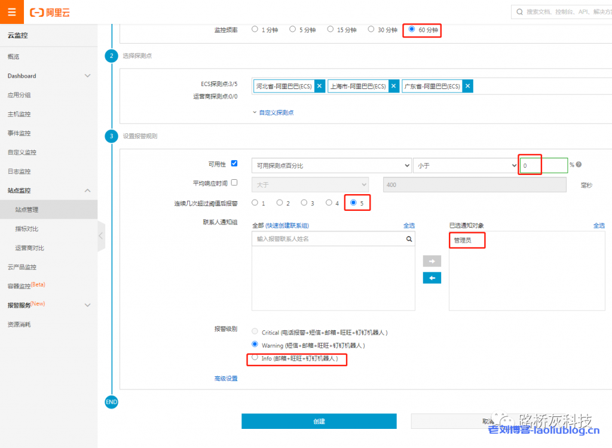The height and width of the screenshot is (448, 612).
Task: Select the 15 分钟 monitoring frequency
Action: coord(331,29)
